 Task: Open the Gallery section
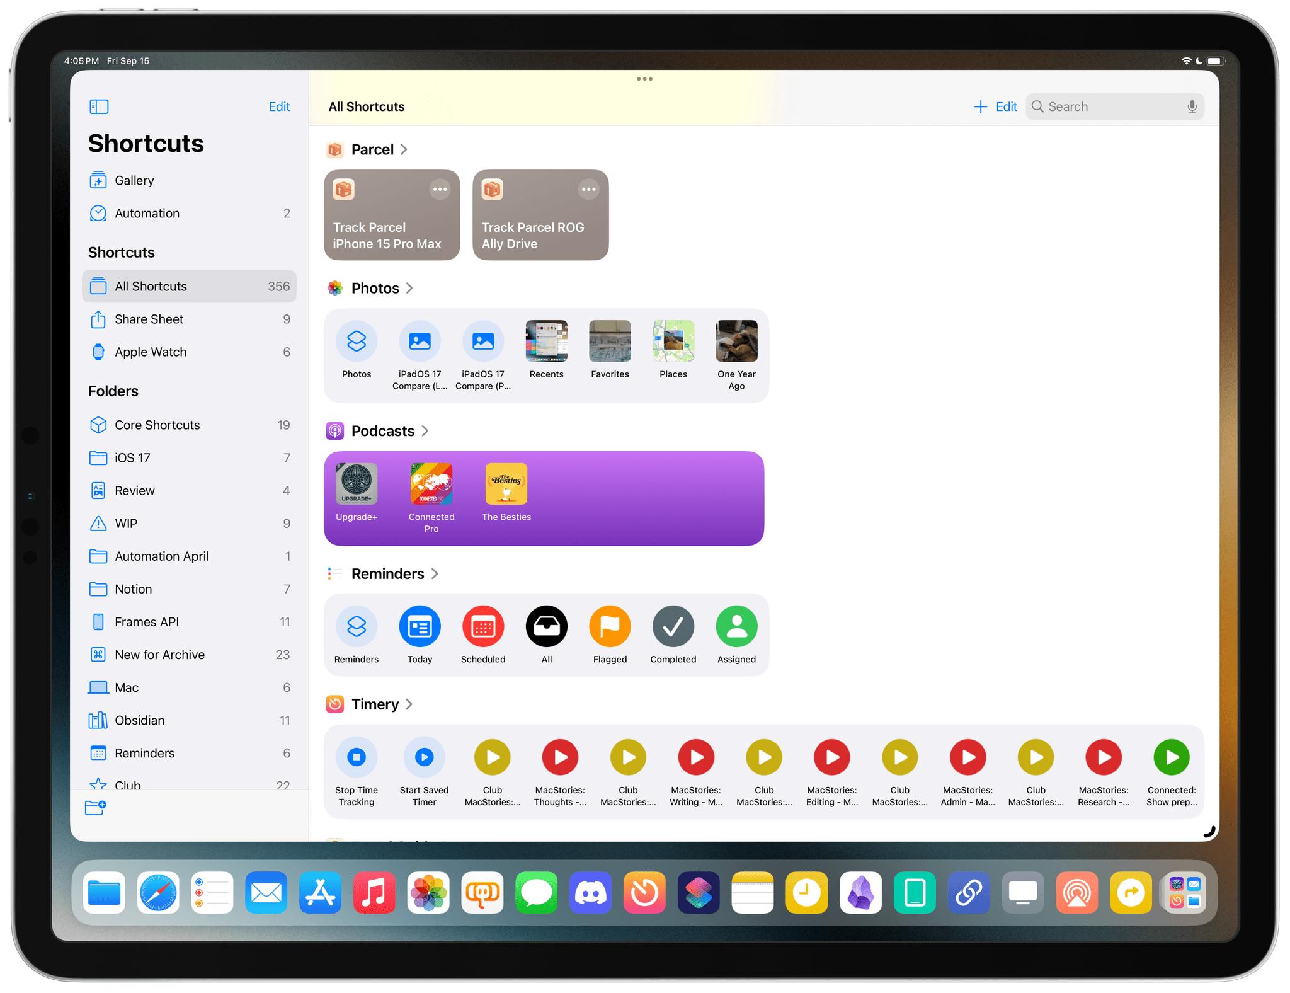(189, 180)
